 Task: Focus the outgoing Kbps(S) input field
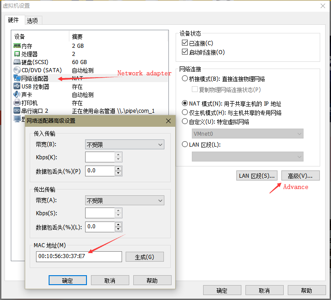coord(100,213)
